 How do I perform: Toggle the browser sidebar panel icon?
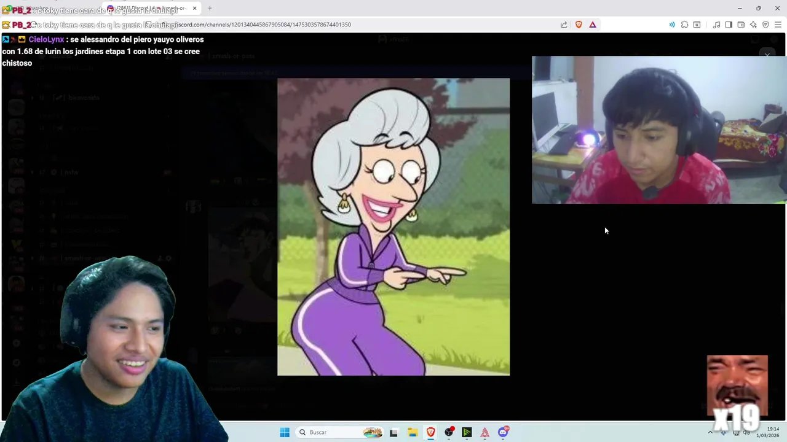point(729,25)
